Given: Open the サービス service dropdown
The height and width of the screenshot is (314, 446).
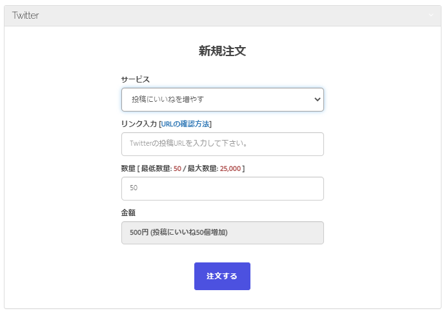Looking at the screenshot, I should [x=222, y=99].
